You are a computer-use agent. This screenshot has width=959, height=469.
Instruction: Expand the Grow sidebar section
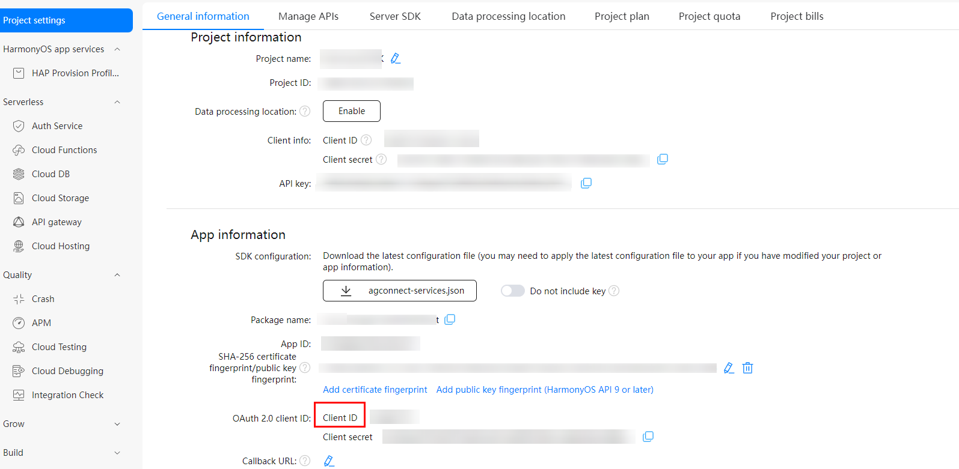click(x=117, y=424)
